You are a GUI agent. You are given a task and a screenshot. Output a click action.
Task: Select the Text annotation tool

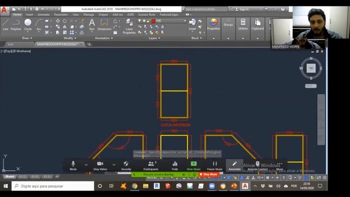click(92, 25)
